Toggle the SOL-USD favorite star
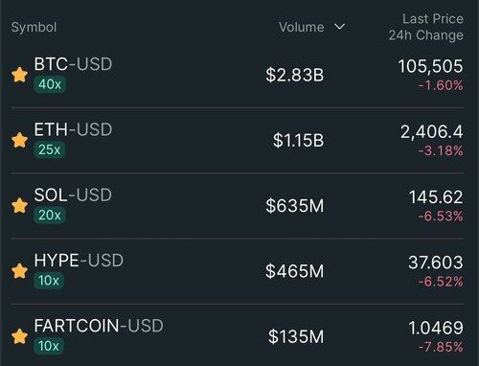The width and height of the screenshot is (479, 366). pyautogui.click(x=19, y=206)
